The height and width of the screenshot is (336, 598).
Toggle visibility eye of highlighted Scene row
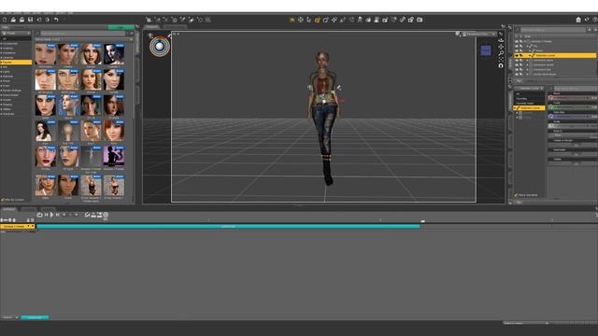(x=517, y=56)
